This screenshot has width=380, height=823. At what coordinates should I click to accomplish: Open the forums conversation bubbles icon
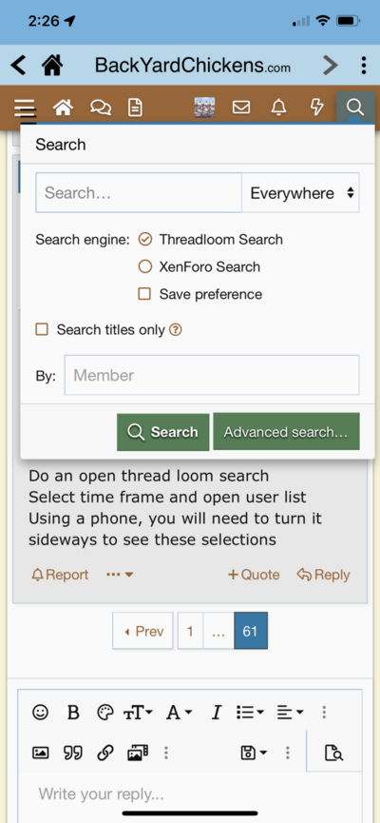pyautogui.click(x=100, y=108)
